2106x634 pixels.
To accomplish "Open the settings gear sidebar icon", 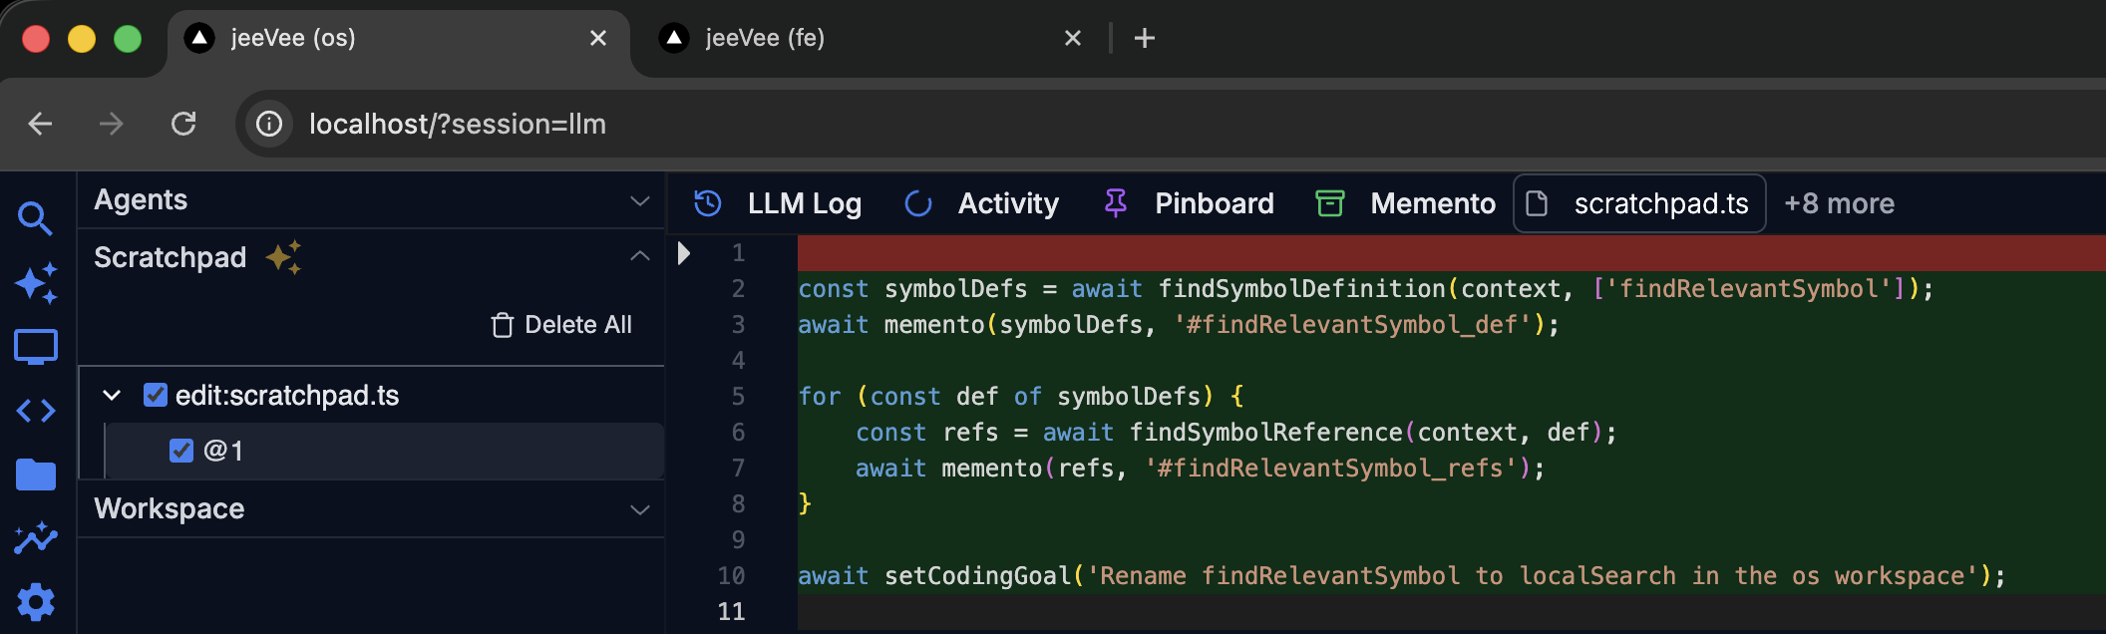I will pyautogui.click(x=36, y=602).
